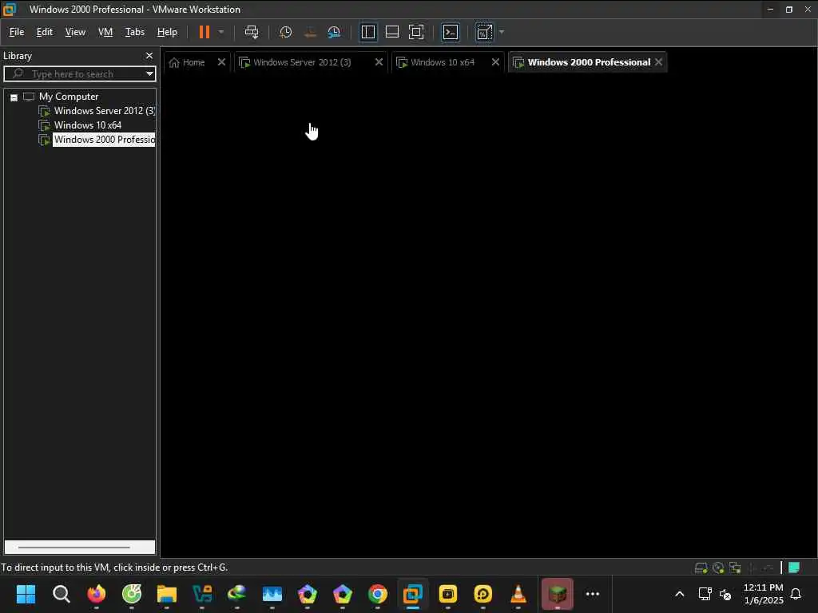Select Windows Server 2012 (3) in library

click(105, 110)
